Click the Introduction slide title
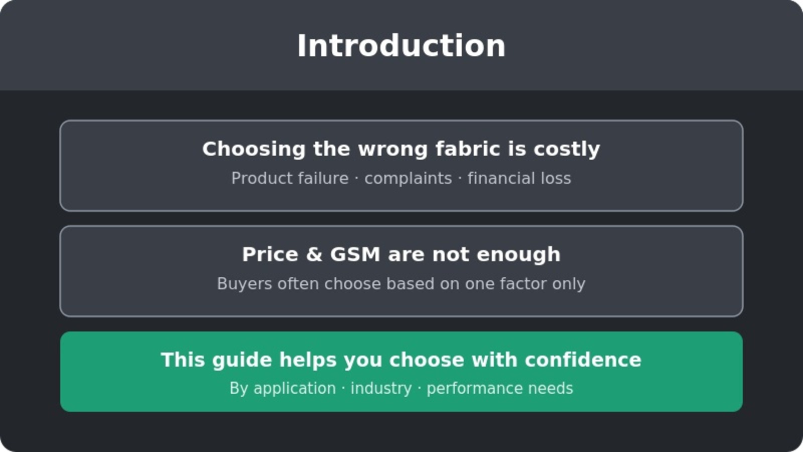803x452 pixels. pyautogui.click(x=401, y=46)
